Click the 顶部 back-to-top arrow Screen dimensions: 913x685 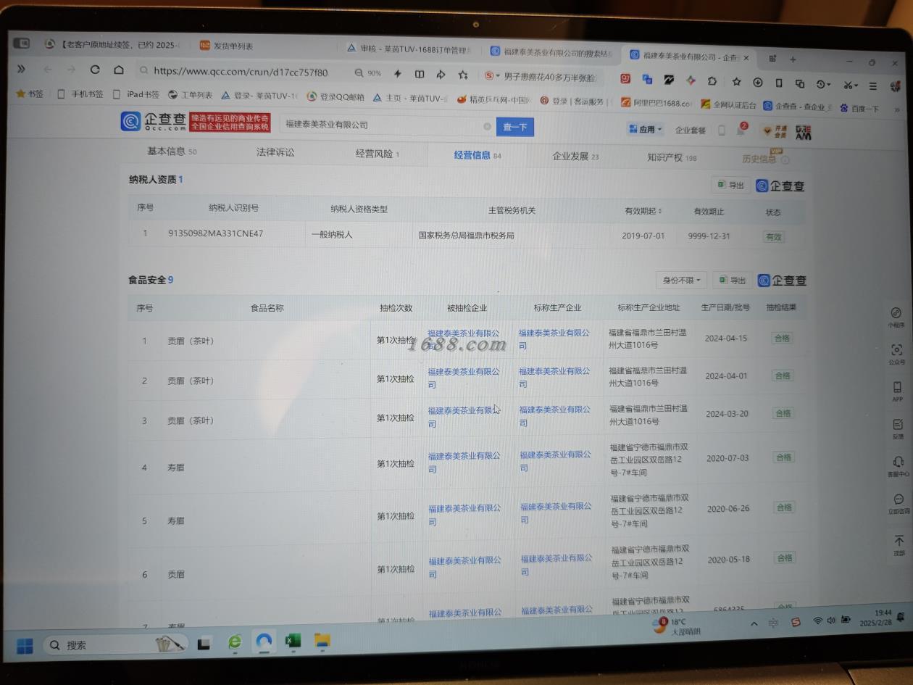pyautogui.click(x=899, y=546)
